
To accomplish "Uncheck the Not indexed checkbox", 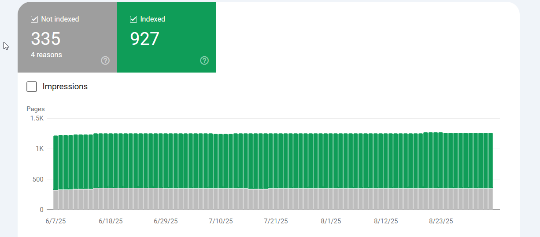I will [34, 19].
